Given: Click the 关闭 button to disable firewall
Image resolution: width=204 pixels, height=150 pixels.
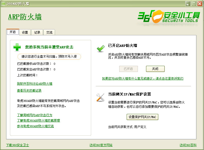Looking at the screenshot, I should click(x=155, y=69).
